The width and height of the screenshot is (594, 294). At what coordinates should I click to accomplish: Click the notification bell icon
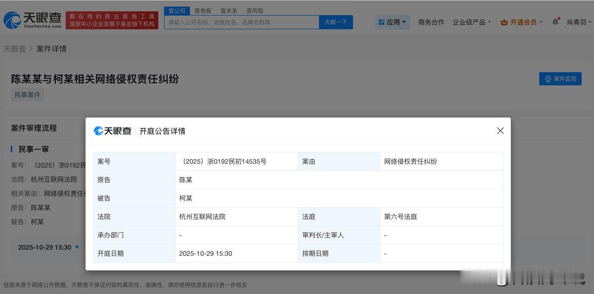tap(555, 22)
